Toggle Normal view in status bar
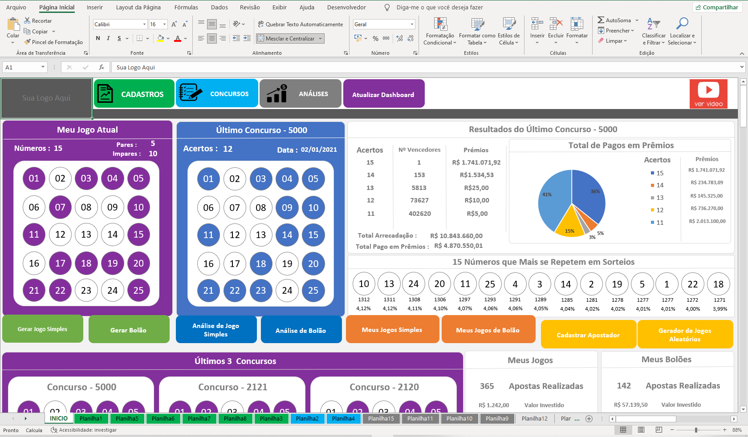Screen dimensions: 748x437 [x=623, y=430]
